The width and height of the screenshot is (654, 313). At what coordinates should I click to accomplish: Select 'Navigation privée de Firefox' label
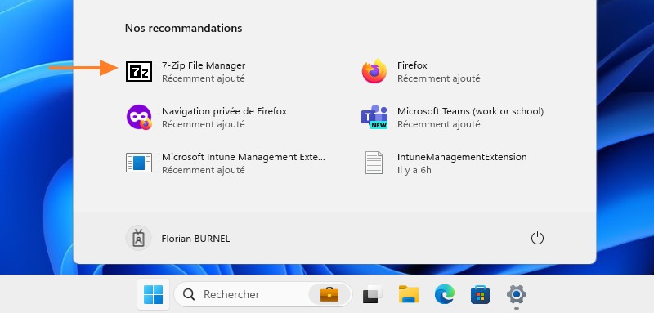(224, 111)
